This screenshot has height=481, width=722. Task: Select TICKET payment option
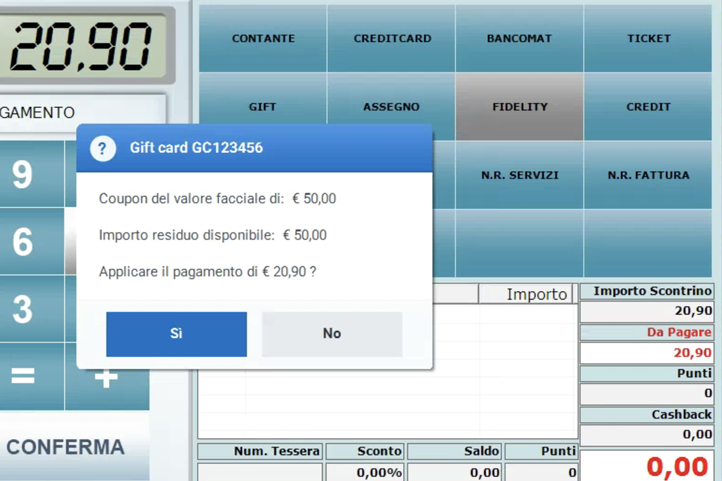tap(648, 39)
